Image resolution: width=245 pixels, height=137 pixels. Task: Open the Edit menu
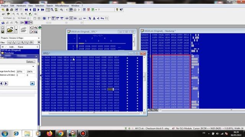point(12,6)
